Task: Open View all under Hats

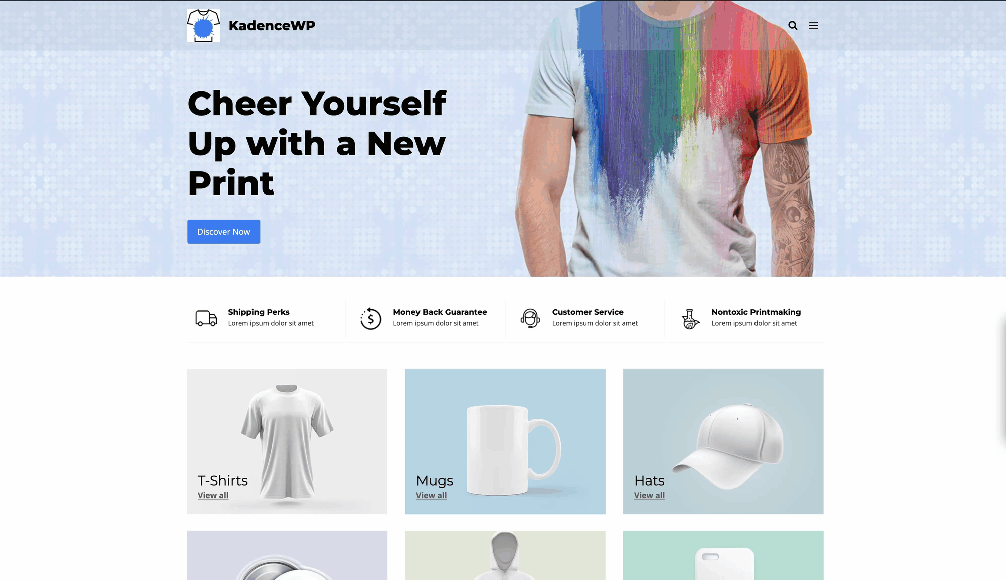Action: point(649,495)
